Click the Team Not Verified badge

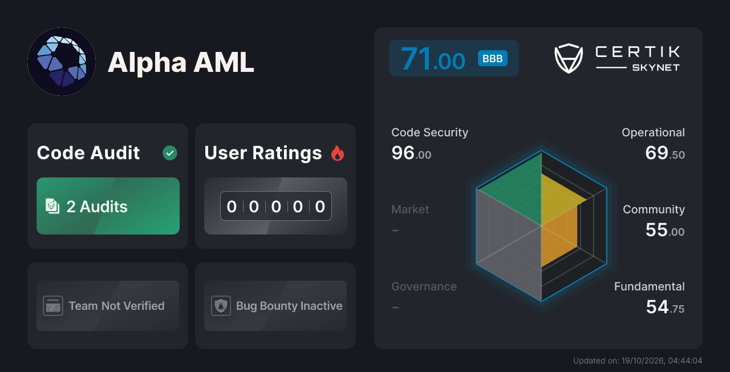tap(108, 306)
